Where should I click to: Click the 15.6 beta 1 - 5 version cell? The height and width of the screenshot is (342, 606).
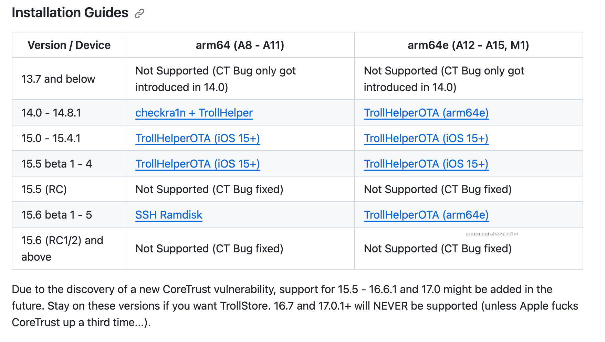[56, 215]
